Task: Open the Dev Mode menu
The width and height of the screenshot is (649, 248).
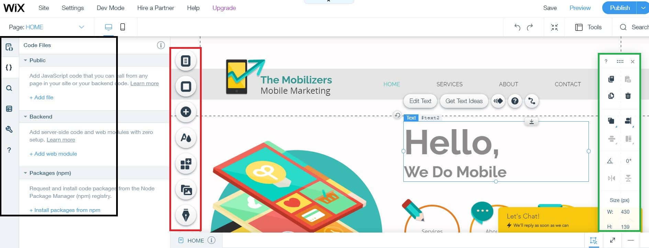Action: coord(111,8)
